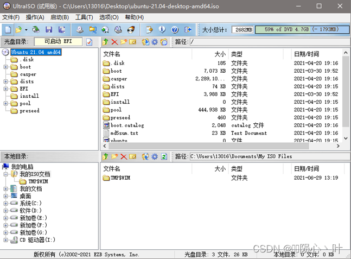
Task: Click the 日期/时间 column header in the disc pane
Action: 306,54
